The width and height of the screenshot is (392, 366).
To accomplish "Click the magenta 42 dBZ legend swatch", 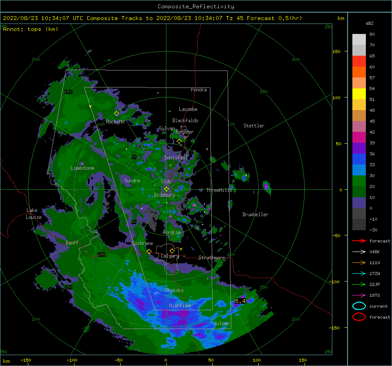I will click(x=359, y=137).
